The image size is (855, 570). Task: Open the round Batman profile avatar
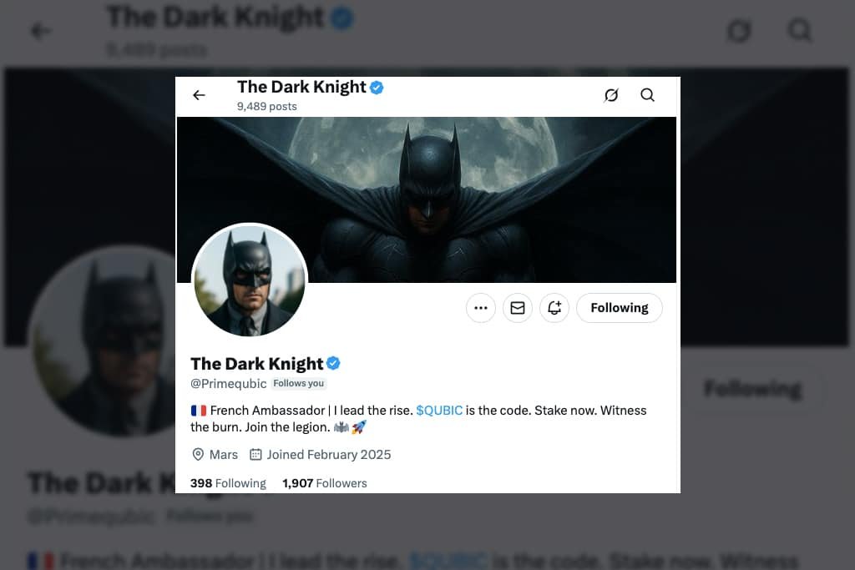click(250, 281)
